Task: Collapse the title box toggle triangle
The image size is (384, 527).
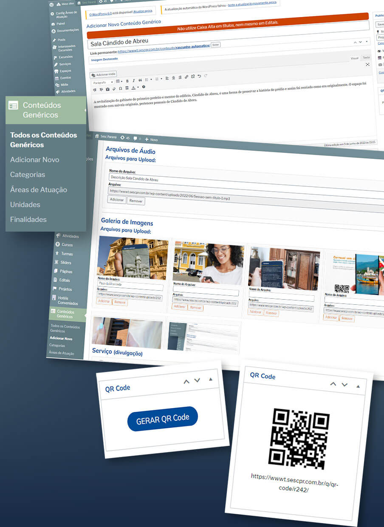Action: tap(367, 42)
